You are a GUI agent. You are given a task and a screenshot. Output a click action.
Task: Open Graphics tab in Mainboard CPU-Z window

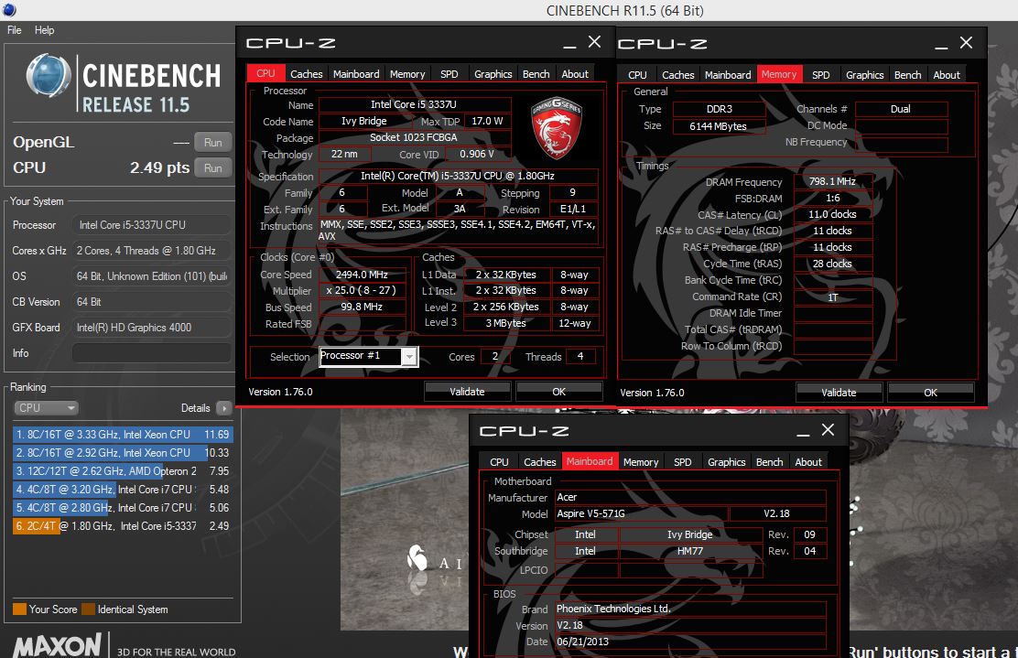point(727,462)
